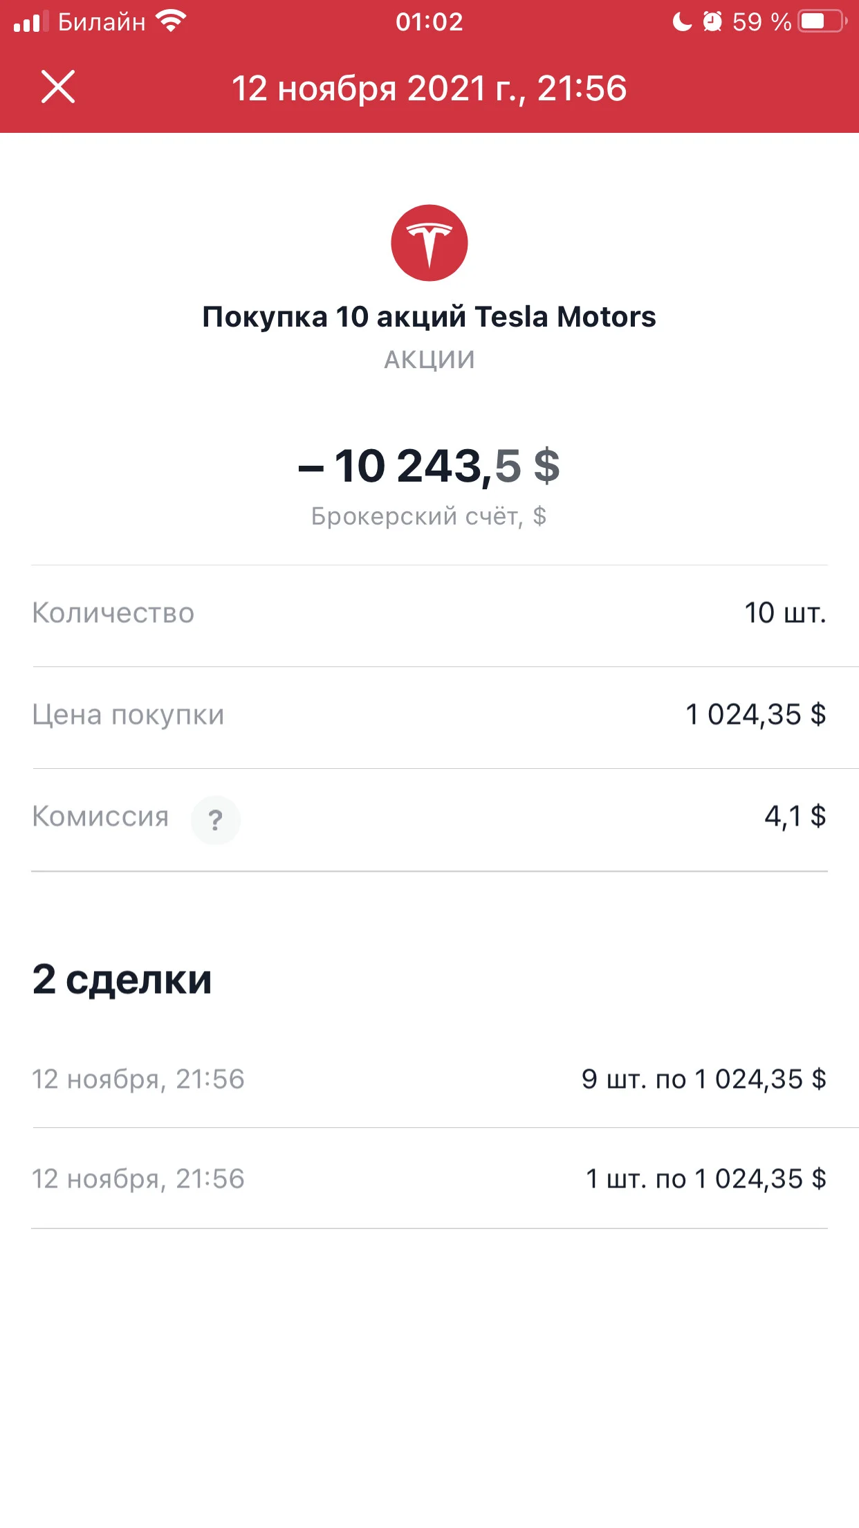Tap the battery indicator icon
859x1528 pixels.
pos(823,21)
